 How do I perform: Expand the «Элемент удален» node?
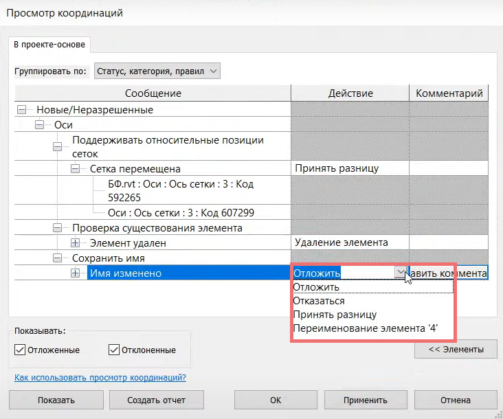point(75,243)
